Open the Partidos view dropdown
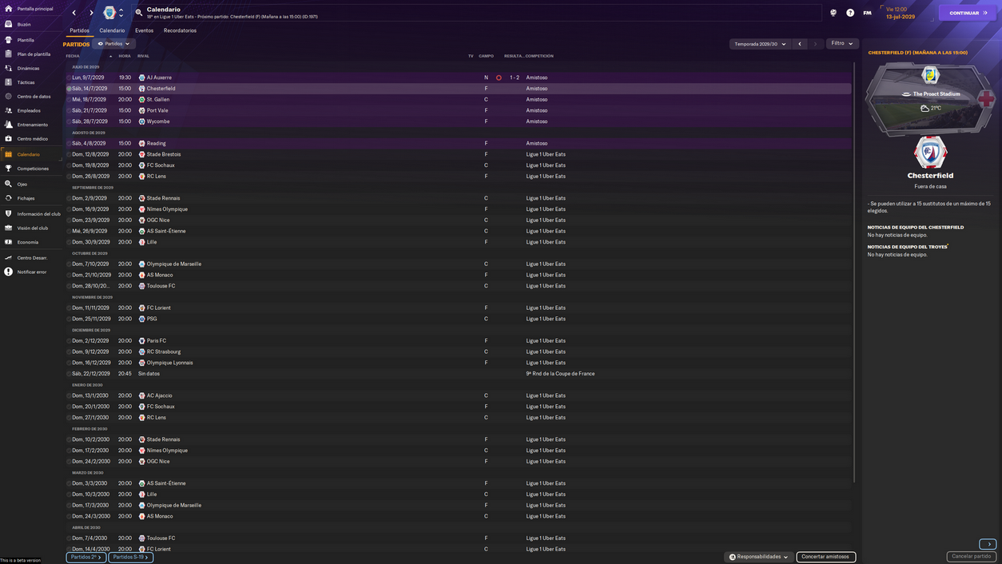Screen dimensions: 1002x564 [114, 44]
